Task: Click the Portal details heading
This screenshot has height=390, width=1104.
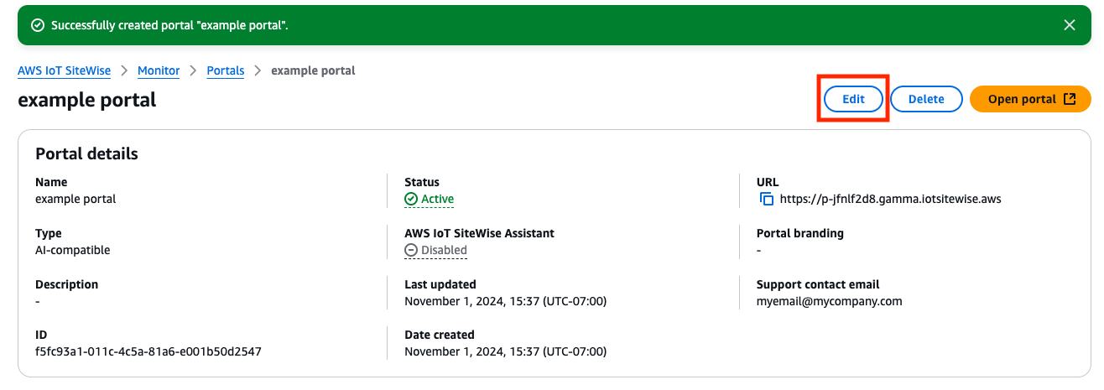Action: pos(86,153)
